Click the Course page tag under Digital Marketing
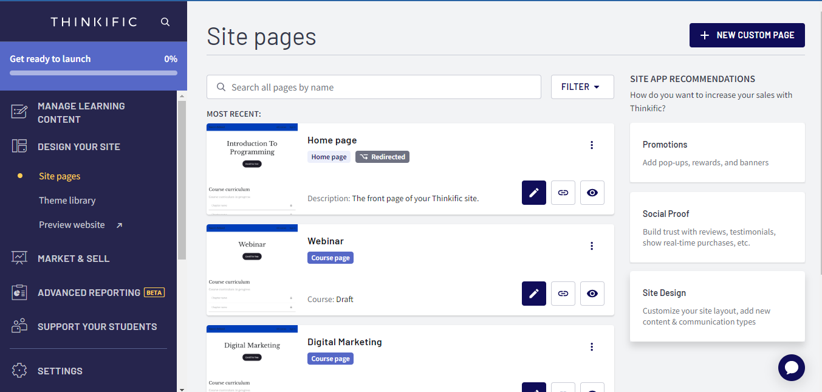 coord(331,359)
